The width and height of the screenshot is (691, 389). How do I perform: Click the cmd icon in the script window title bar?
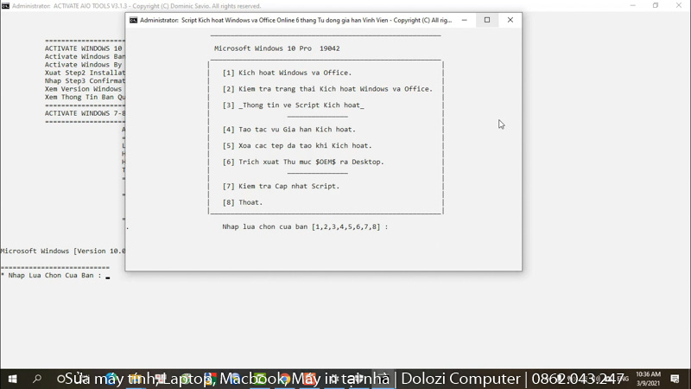(133, 20)
